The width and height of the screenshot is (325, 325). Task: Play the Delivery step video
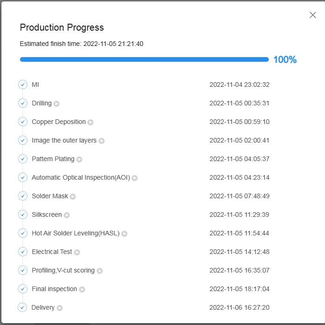coord(60,308)
